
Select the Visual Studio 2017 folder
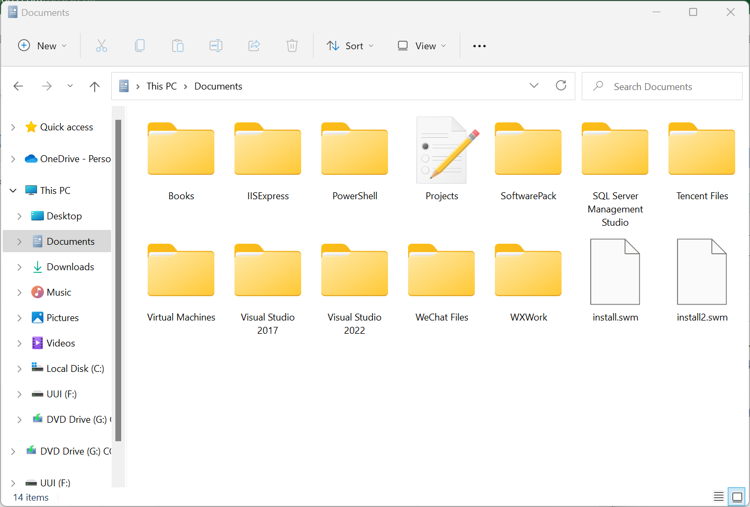(x=268, y=289)
